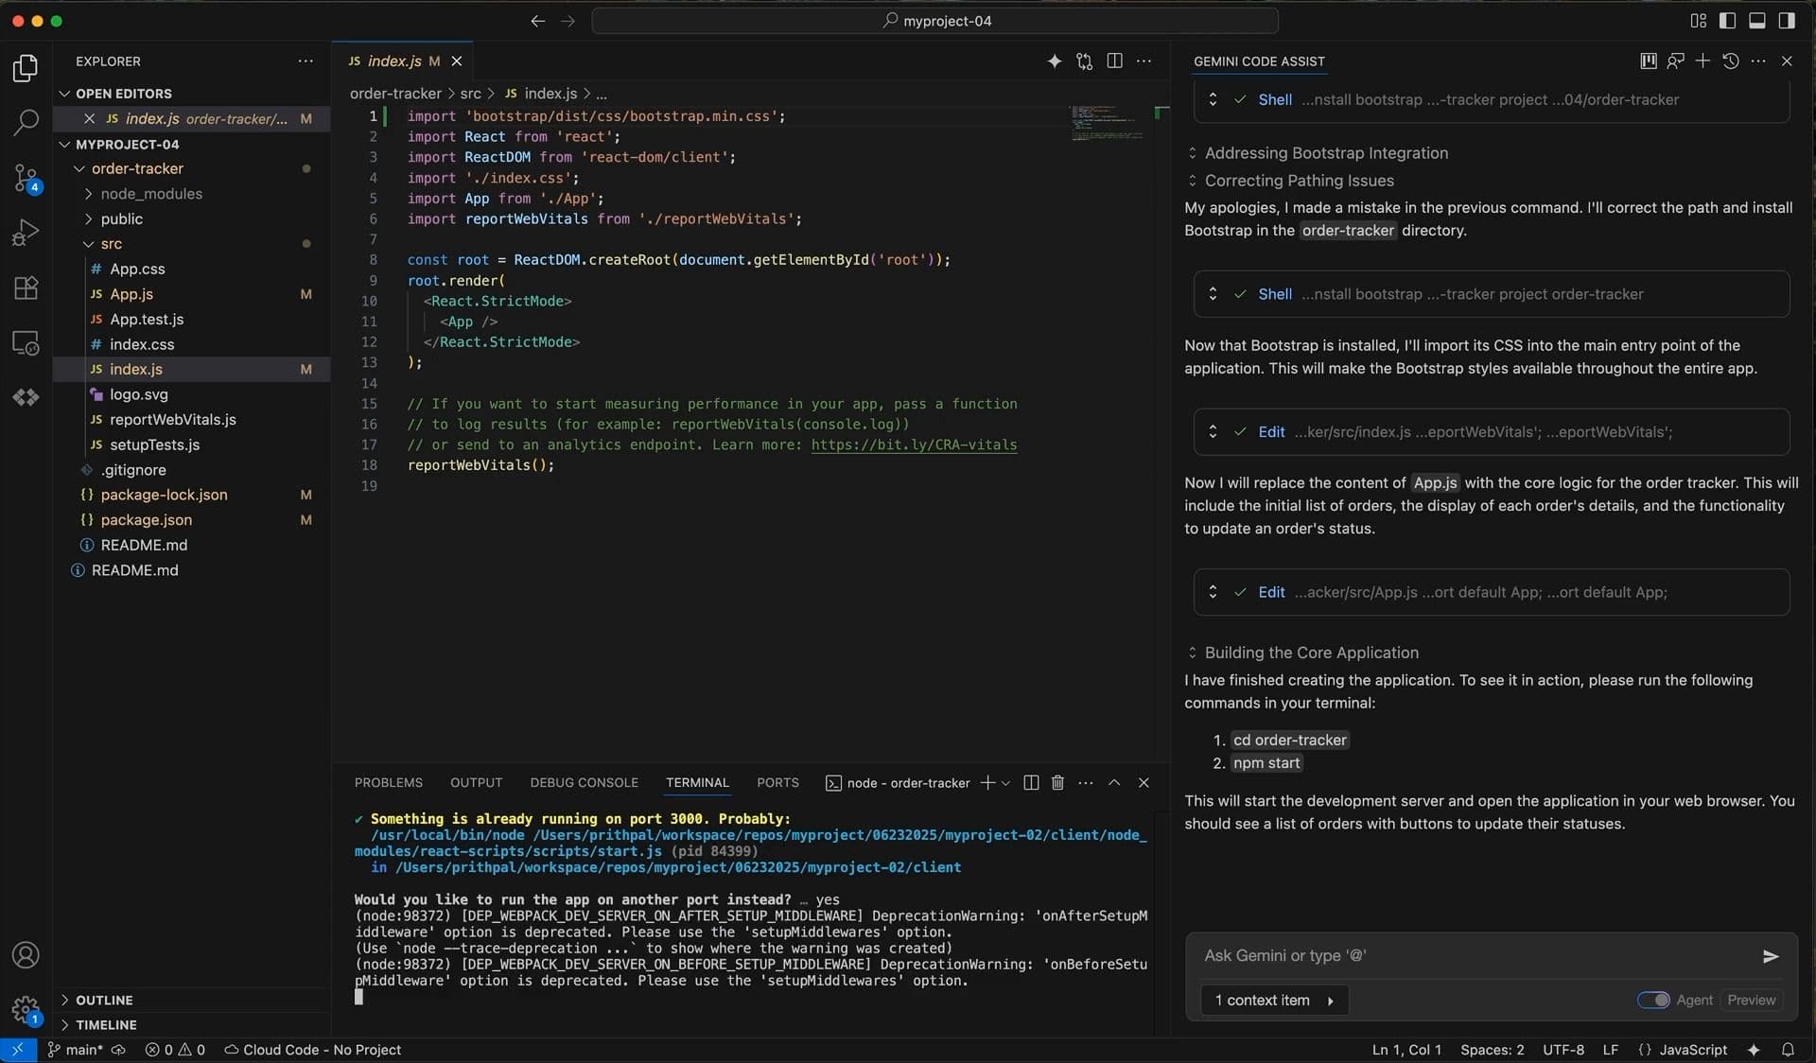Open changes compare icon in editor toolbar
This screenshot has height=1063, width=1816.
coord(1085,61)
